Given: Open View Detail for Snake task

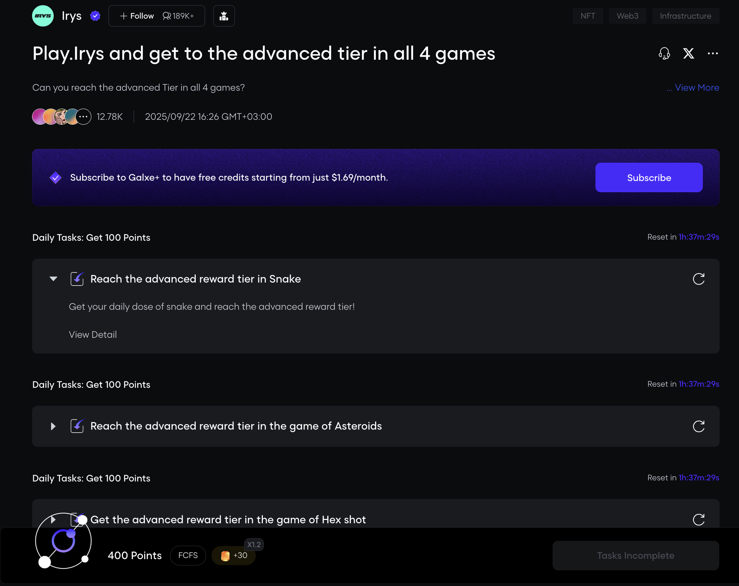Looking at the screenshot, I should [93, 335].
